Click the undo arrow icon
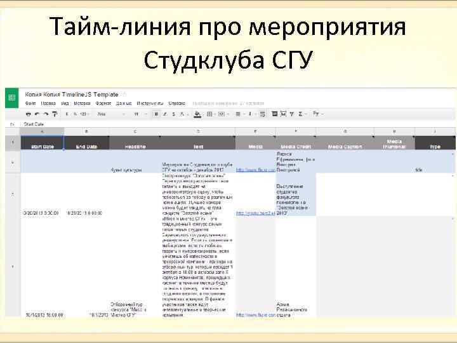Screen dimensions: 457x343 pos(37,114)
